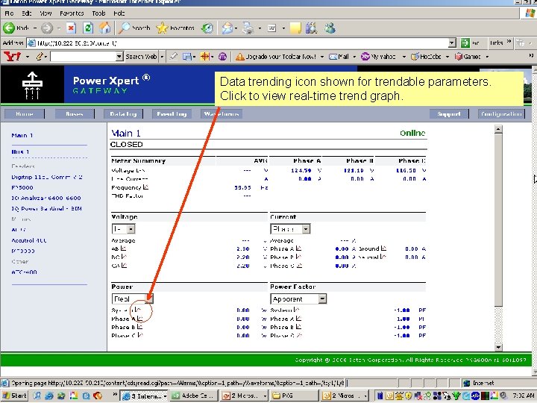This screenshot has height=403, width=537.
Task: Open trend icon for Voltage AB
Action: tap(123, 249)
